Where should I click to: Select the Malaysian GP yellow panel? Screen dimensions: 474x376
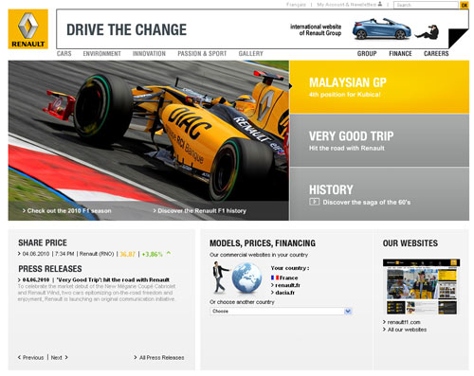tap(379, 87)
